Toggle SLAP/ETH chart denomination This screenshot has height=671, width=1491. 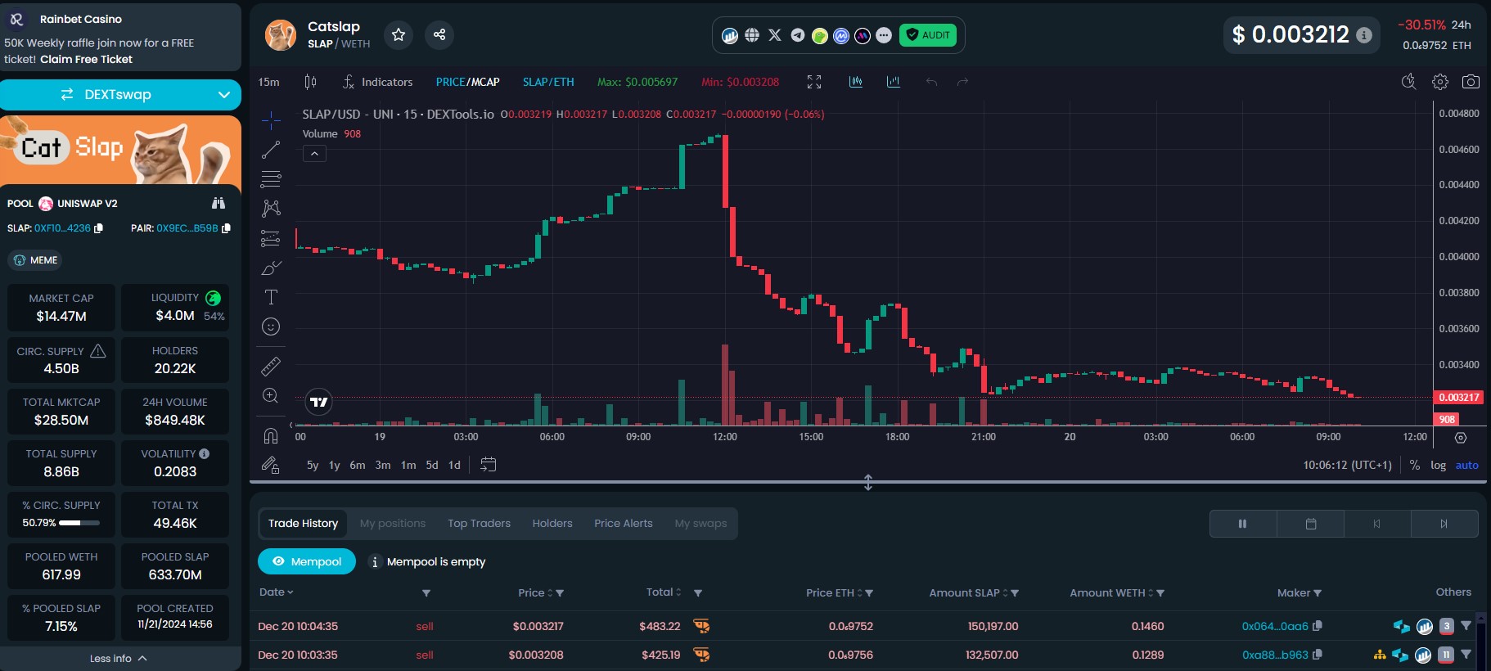coord(548,82)
